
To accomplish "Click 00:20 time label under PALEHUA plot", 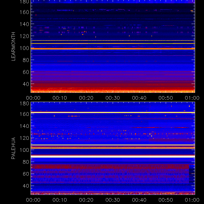I will click(86, 200).
